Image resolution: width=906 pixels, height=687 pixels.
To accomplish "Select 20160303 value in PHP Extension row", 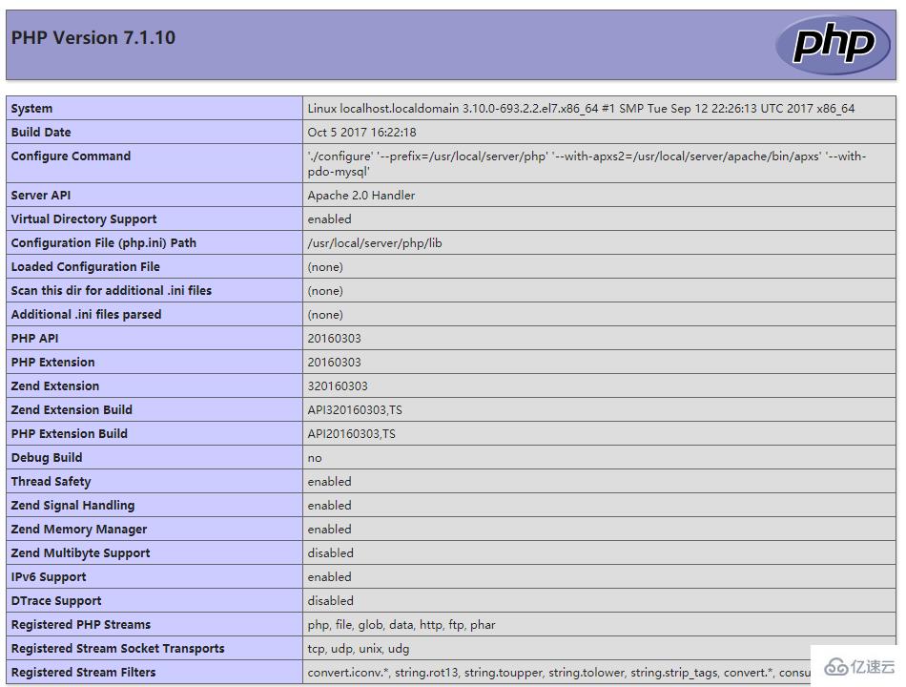I will click(x=334, y=362).
